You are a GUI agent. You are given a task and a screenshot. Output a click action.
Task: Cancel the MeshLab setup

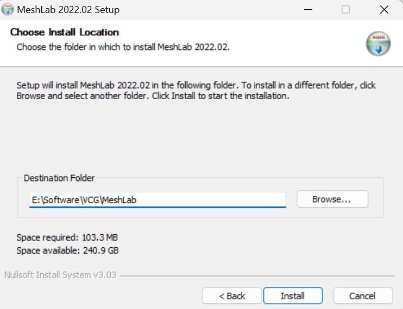tap(362, 296)
